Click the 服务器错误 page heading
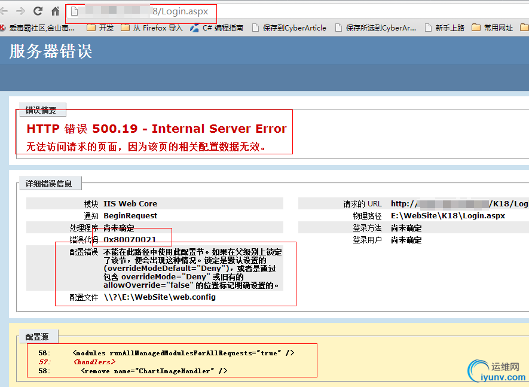Viewport: 529px width, 387px height. tap(51, 51)
